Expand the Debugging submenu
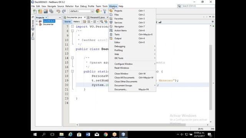The image size is (246, 138). [x=132, y=46]
